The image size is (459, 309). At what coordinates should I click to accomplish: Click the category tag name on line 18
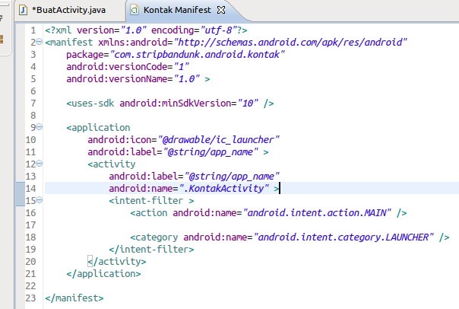[157, 237]
